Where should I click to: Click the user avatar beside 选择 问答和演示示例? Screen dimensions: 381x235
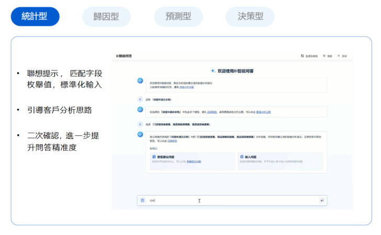click(140, 99)
